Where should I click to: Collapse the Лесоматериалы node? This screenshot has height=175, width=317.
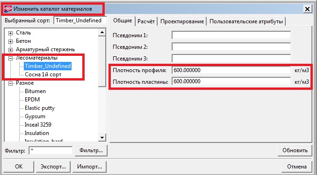(x=10, y=58)
